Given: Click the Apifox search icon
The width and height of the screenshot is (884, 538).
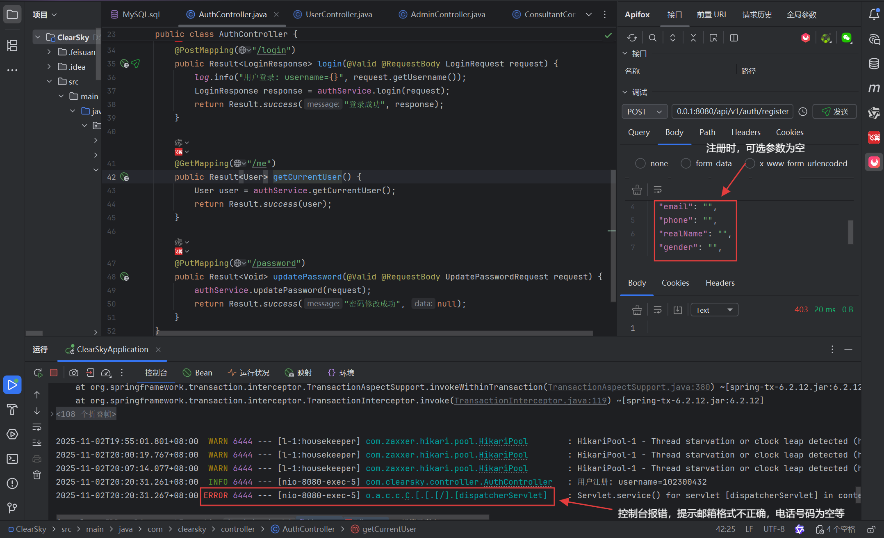Looking at the screenshot, I should [x=652, y=38].
